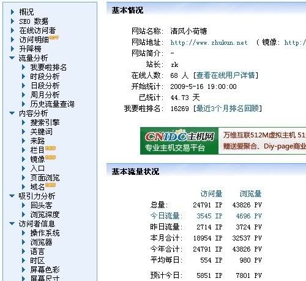Open 访问明细 in the sidebar
This screenshot has height=281, width=306.
(x=34, y=40)
